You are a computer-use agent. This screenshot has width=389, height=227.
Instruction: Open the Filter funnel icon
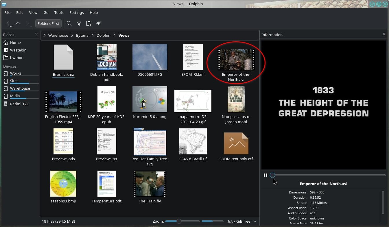tap(79, 23)
